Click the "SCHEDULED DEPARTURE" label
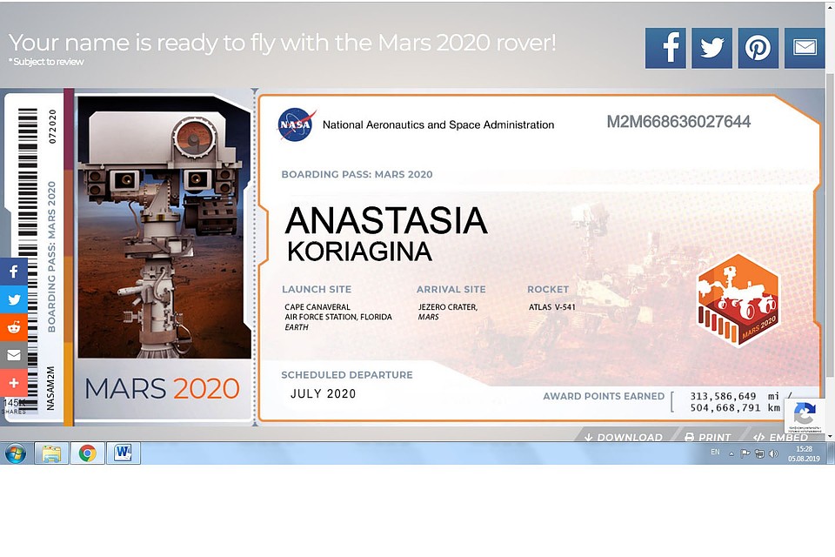The image size is (835, 557). (x=347, y=375)
